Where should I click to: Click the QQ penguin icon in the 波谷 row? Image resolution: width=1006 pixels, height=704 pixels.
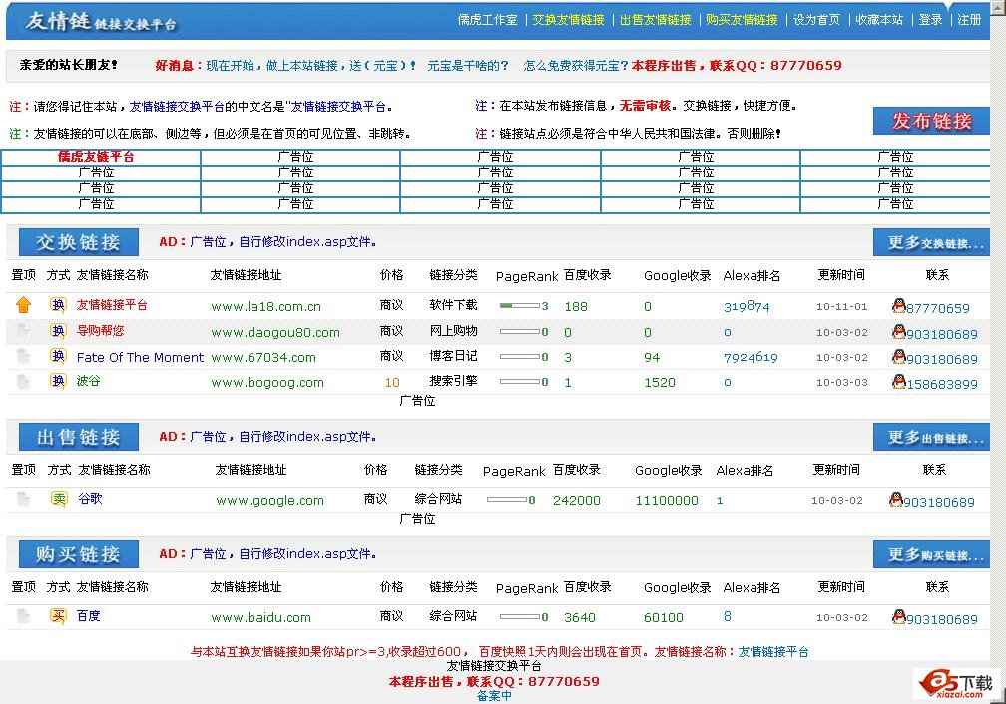coord(898,382)
